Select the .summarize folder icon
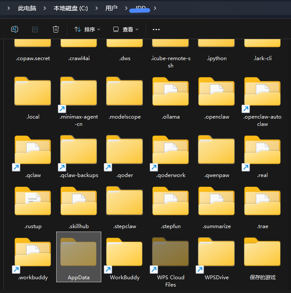Viewport: 291px width, 293px height. click(x=216, y=201)
